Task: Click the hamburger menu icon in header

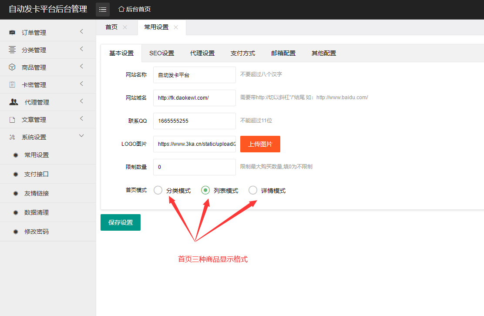Action: click(102, 9)
